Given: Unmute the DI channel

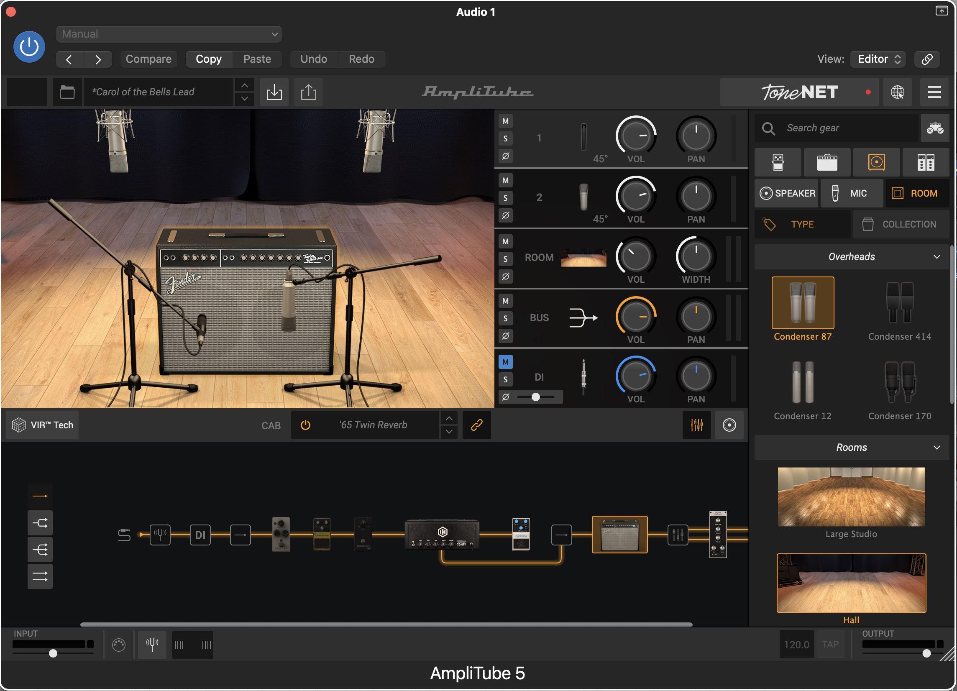Looking at the screenshot, I should pos(506,362).
